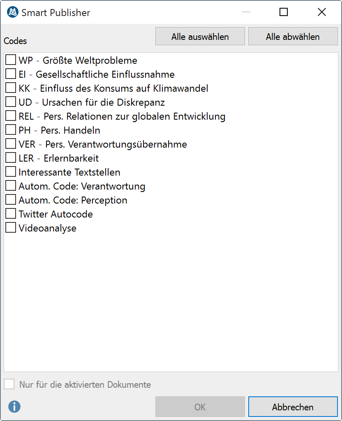This screenshot has height=421, width=342.
Task: Toggle the PH - Pers. Handeln checkbox
Action: tap(11, 130)
